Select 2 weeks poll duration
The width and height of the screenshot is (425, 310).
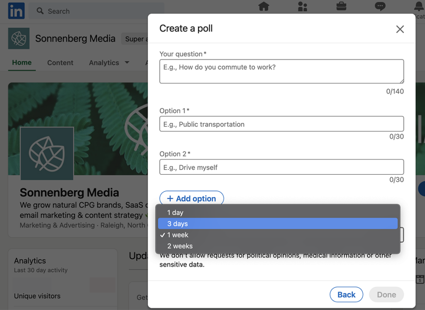(278, 246)
